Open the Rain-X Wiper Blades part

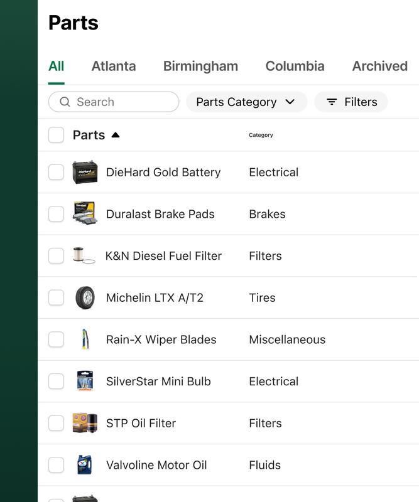(161, 339)
